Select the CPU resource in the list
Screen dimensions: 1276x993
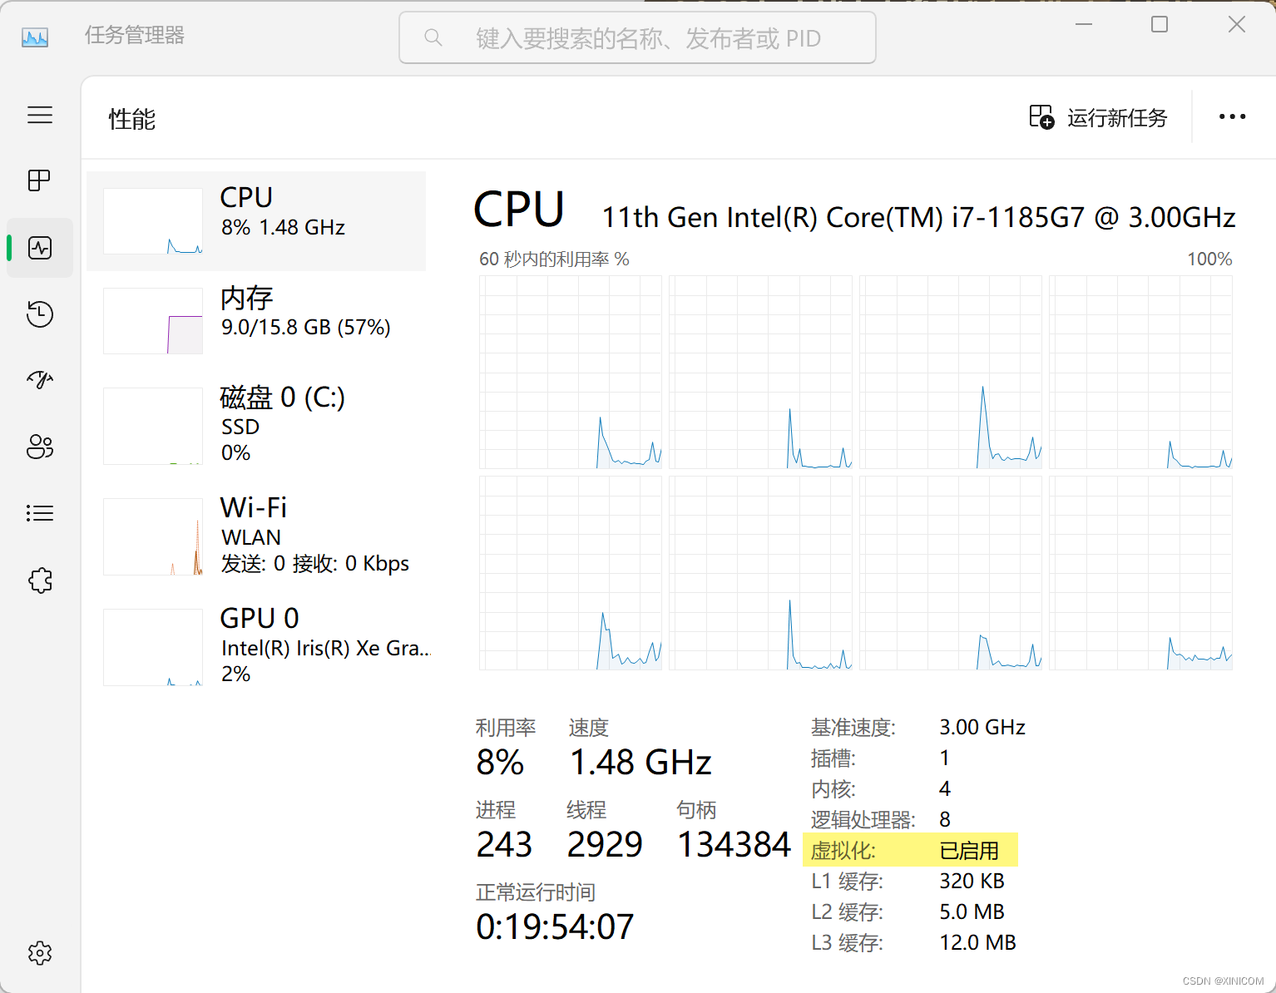point(256,221)
